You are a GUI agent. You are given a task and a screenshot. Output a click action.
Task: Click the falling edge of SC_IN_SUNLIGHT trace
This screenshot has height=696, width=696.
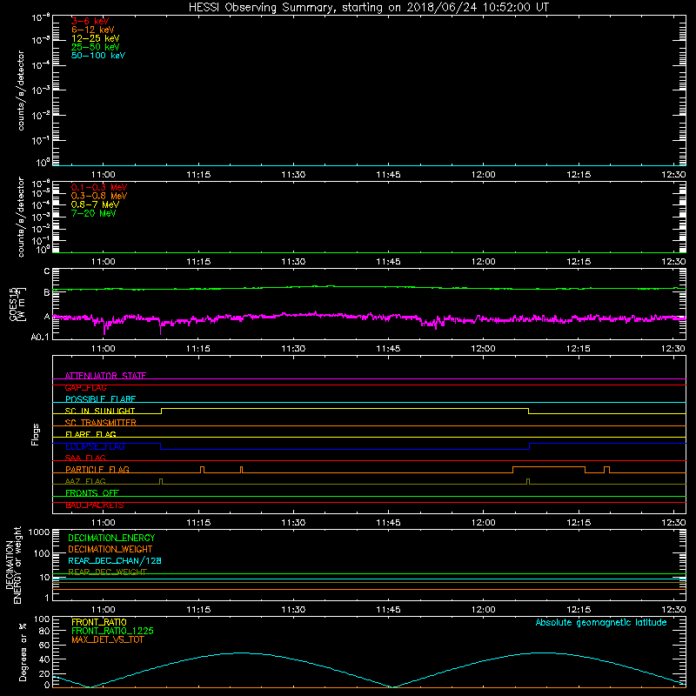[x=529, y=411]
